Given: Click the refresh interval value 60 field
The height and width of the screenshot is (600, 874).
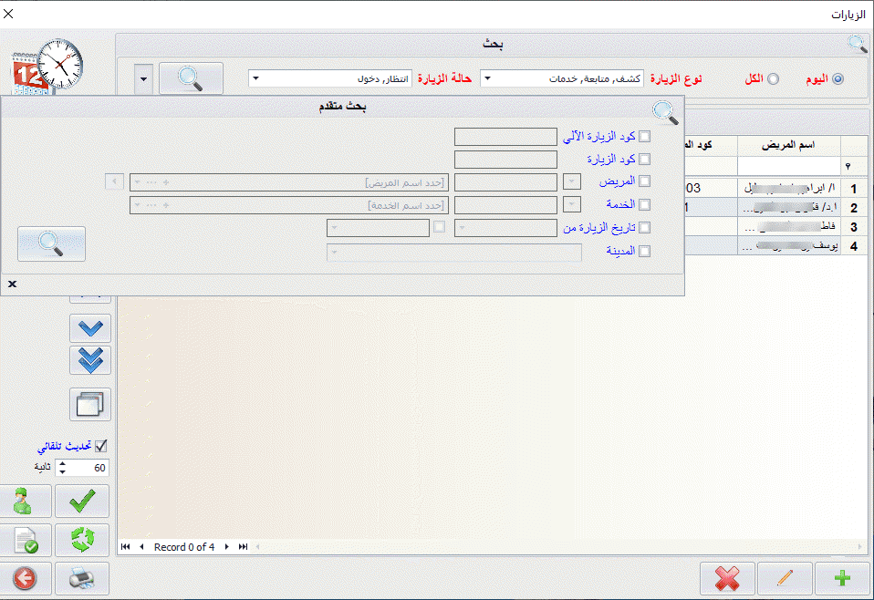Looking at the screenshot, I should [x=88, y=468].
